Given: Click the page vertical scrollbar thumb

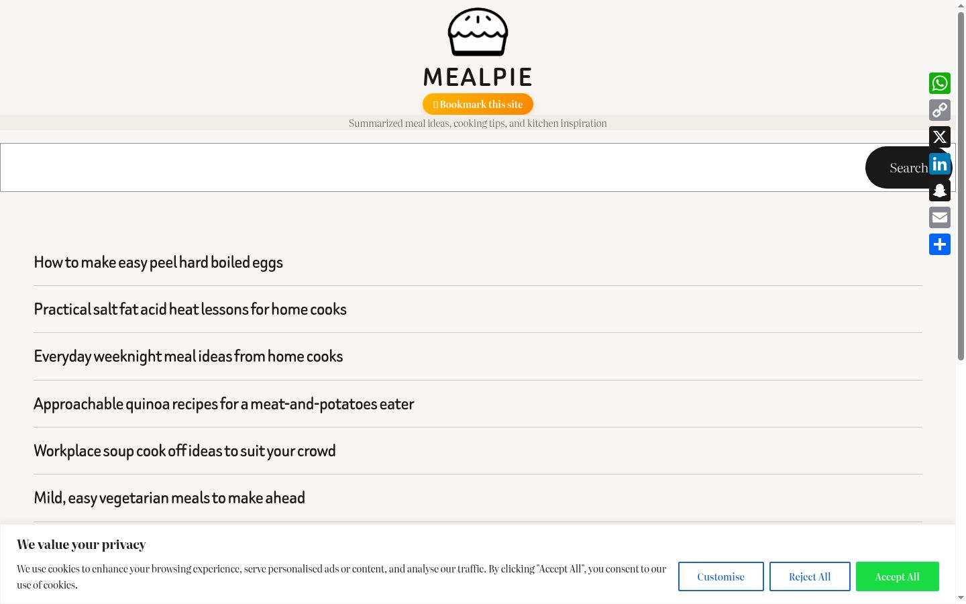Looking at the screenshot, I should (x=961, y=187).
